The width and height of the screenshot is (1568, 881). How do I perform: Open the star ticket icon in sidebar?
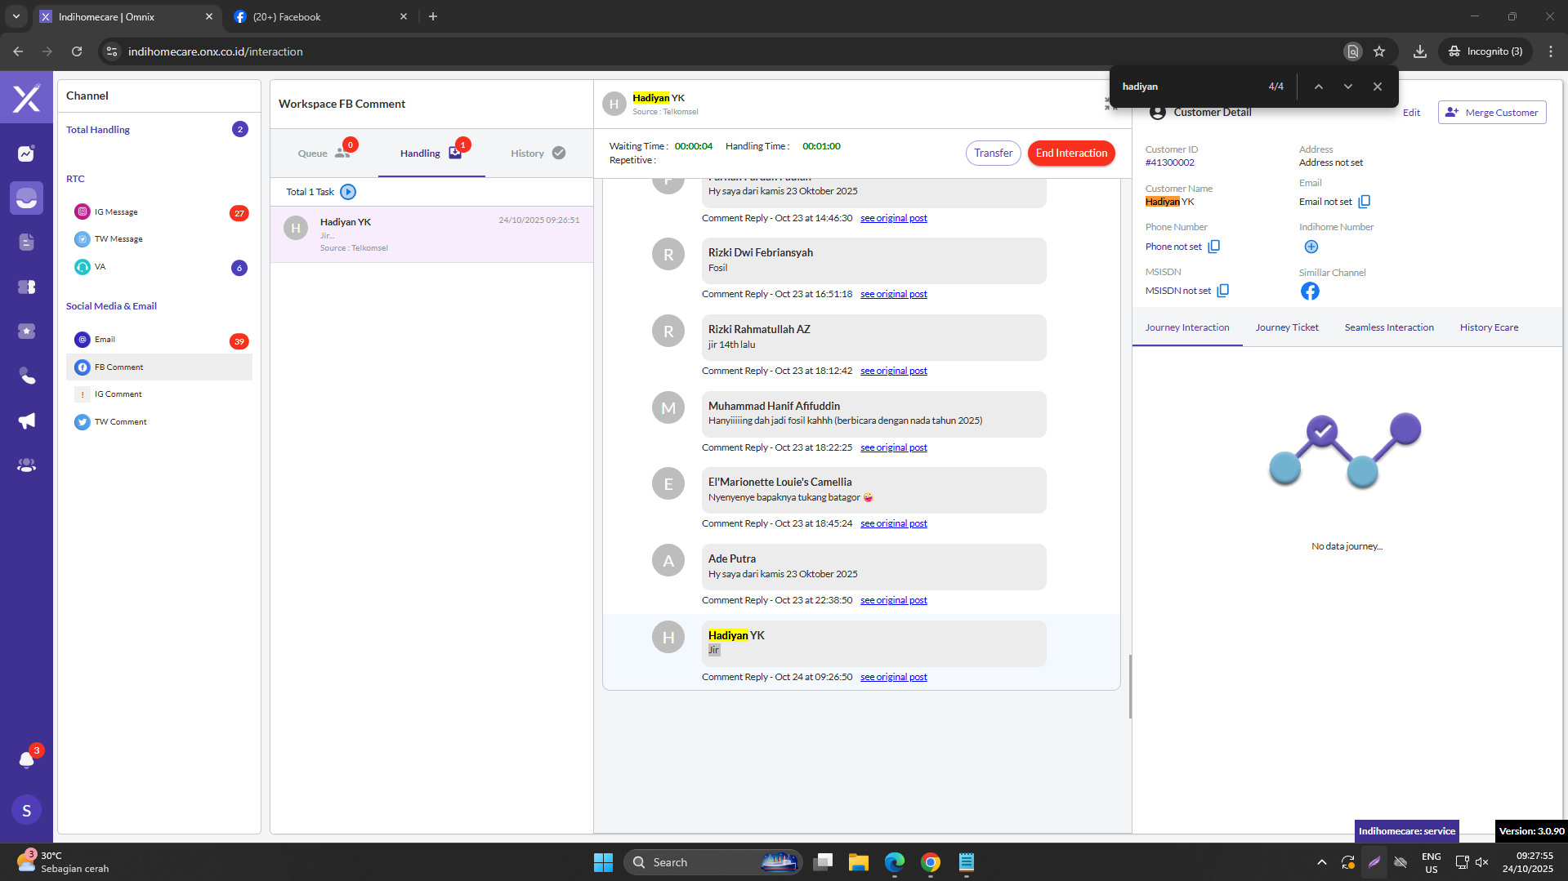[26, 331]
